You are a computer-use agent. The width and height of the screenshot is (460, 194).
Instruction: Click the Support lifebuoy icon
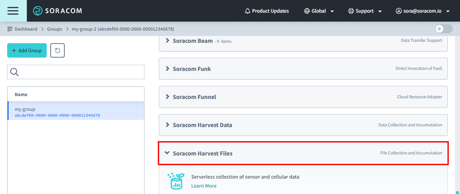pos(351,11)
